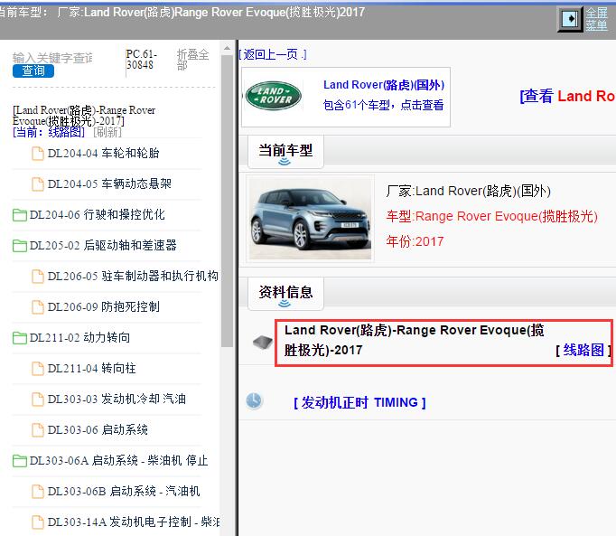Click the gray chip icon beside model title
Image resolution: width=616 pixels, height=536 pixels.
263,342
